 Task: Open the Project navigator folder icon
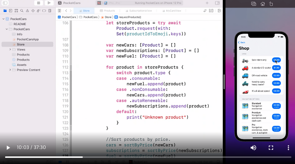(5, 11)
